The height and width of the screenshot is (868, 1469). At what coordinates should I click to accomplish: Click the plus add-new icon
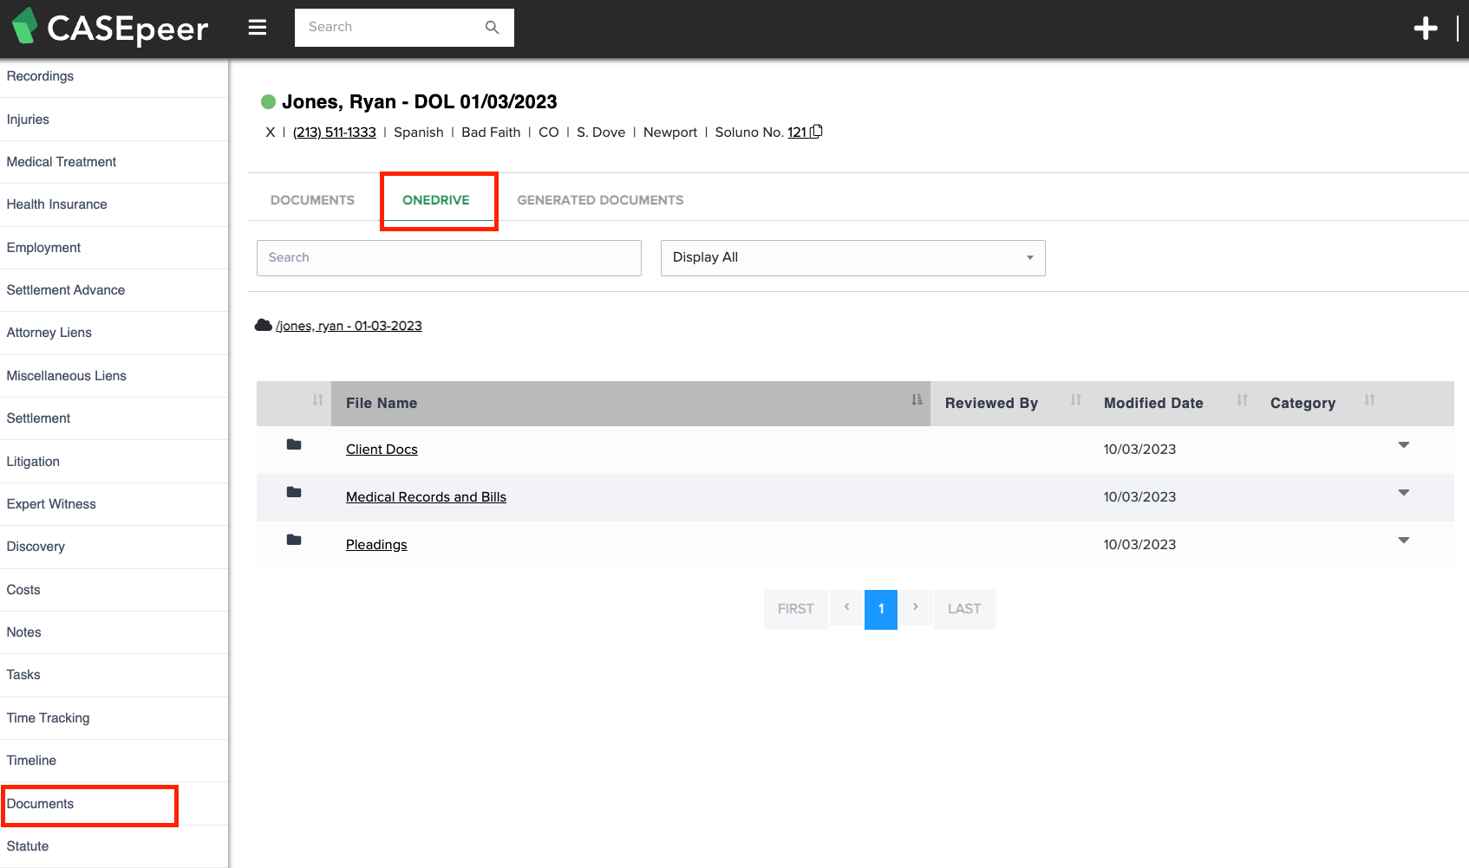tap(1426, 29)
